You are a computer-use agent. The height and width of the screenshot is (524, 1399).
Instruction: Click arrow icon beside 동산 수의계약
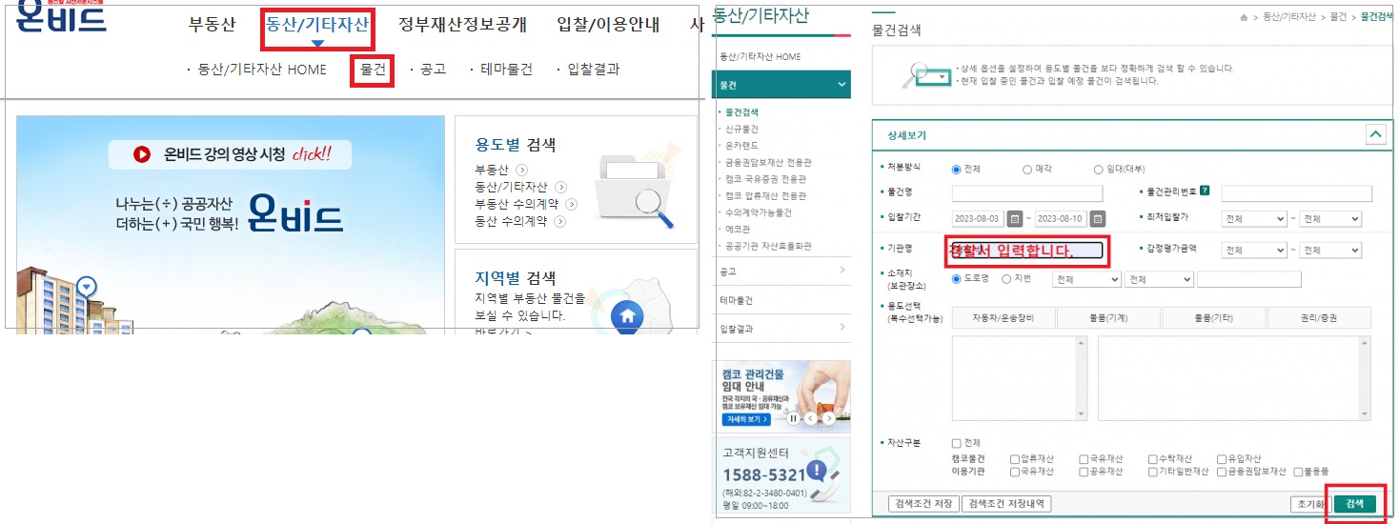[560, 221]
